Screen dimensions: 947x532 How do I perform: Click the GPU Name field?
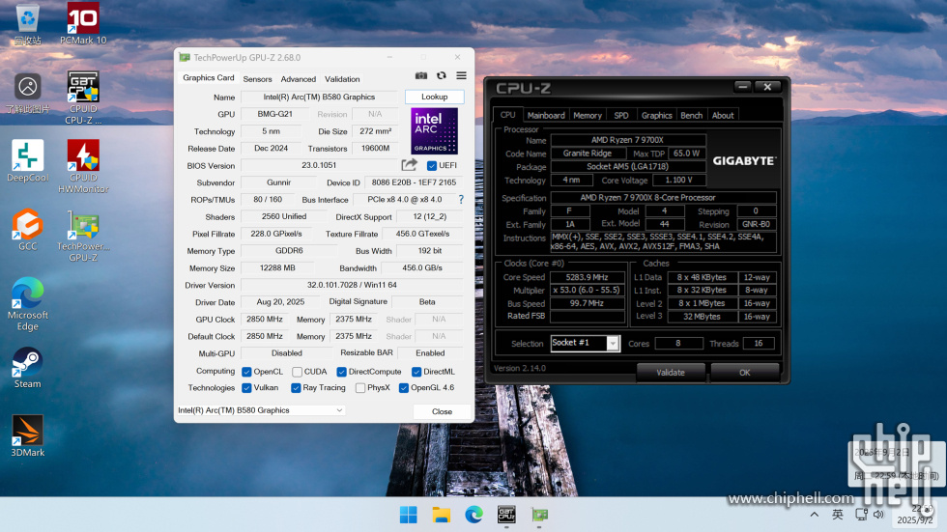pyautogui.click(x=319, y=98)
